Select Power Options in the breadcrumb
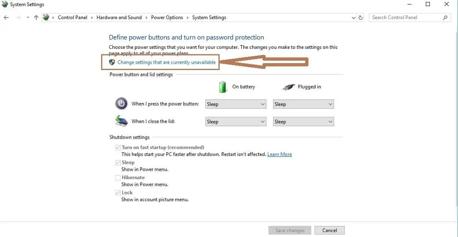458x237 pixels. 167,18
